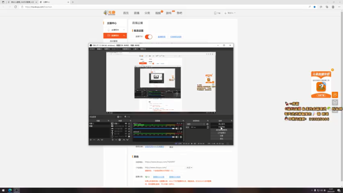The width and height of the screenshot is (343, 193).
Task: Pop out the audio mixer dock icon
Action: point(184,121)
